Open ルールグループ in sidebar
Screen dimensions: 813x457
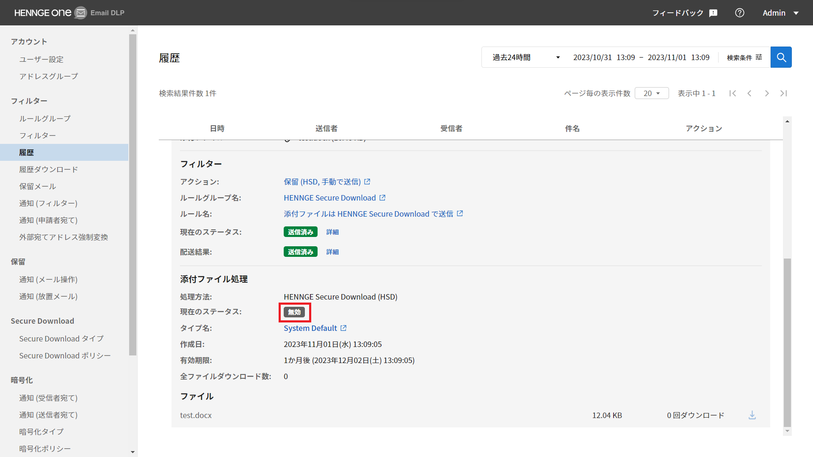pos(45,118)
